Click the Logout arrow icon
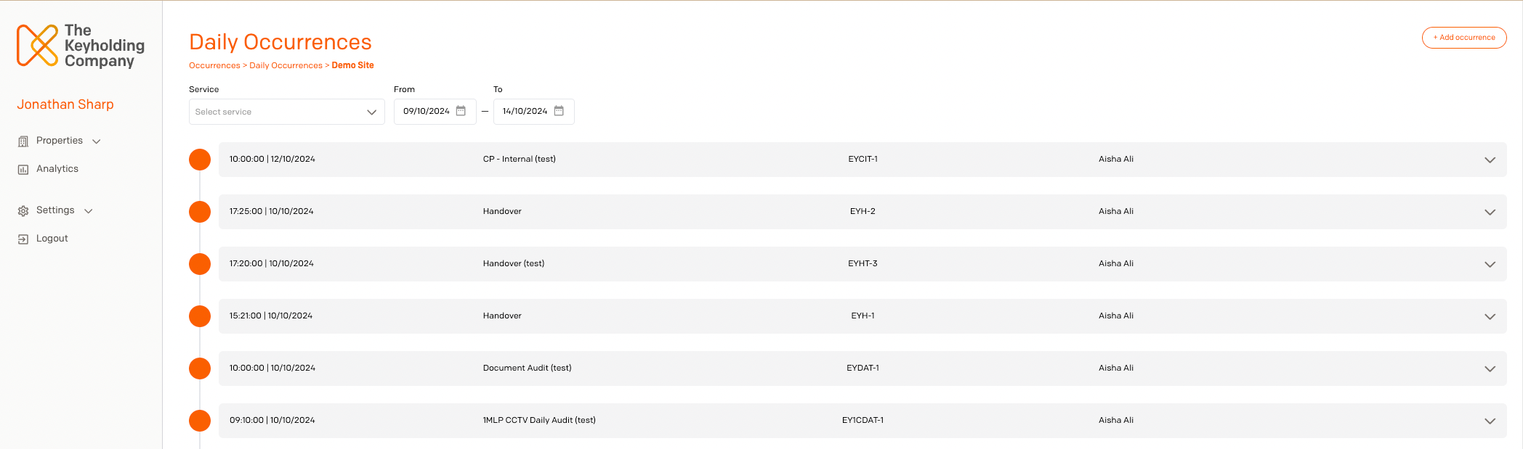1523x449 pixels. pyautogui.click(x=23, y=239)
